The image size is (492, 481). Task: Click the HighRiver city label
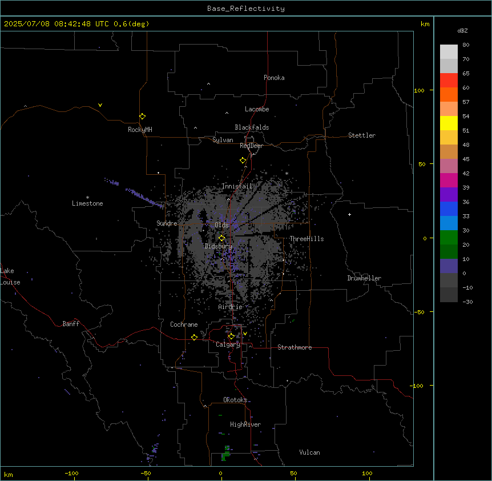tap(245, 424)
